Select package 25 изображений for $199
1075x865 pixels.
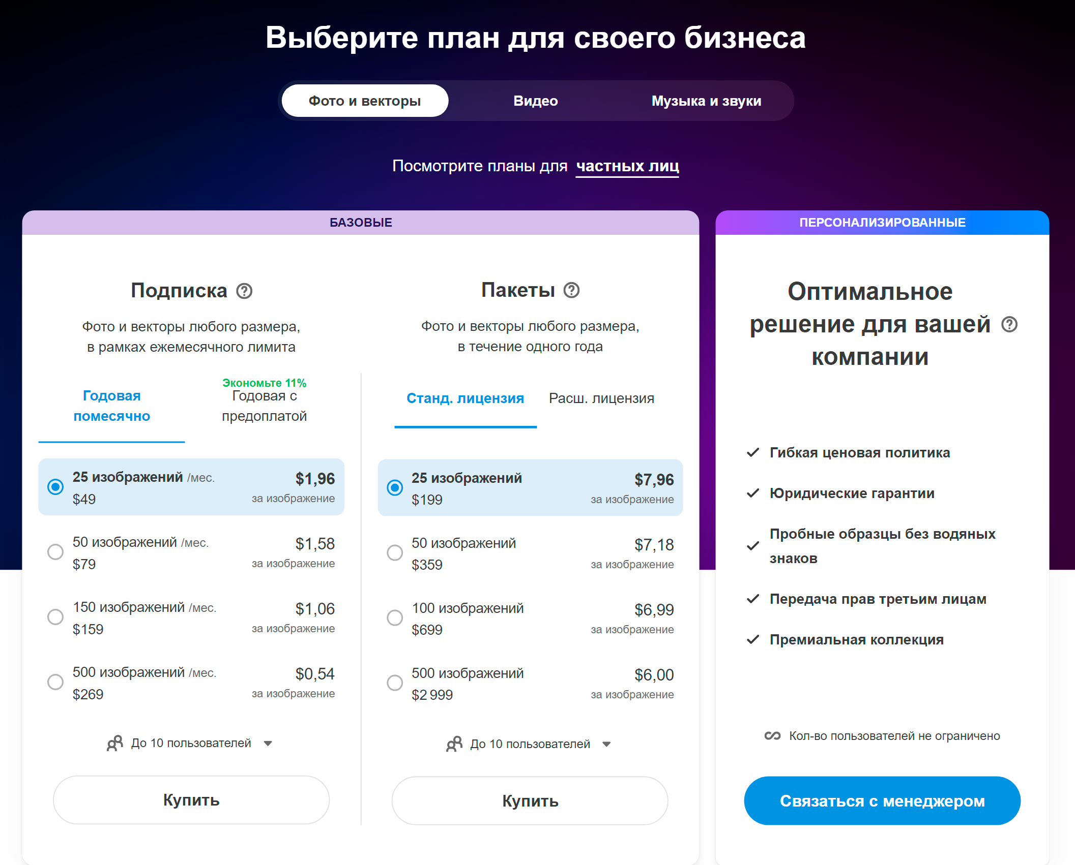(x=530, y=488)
